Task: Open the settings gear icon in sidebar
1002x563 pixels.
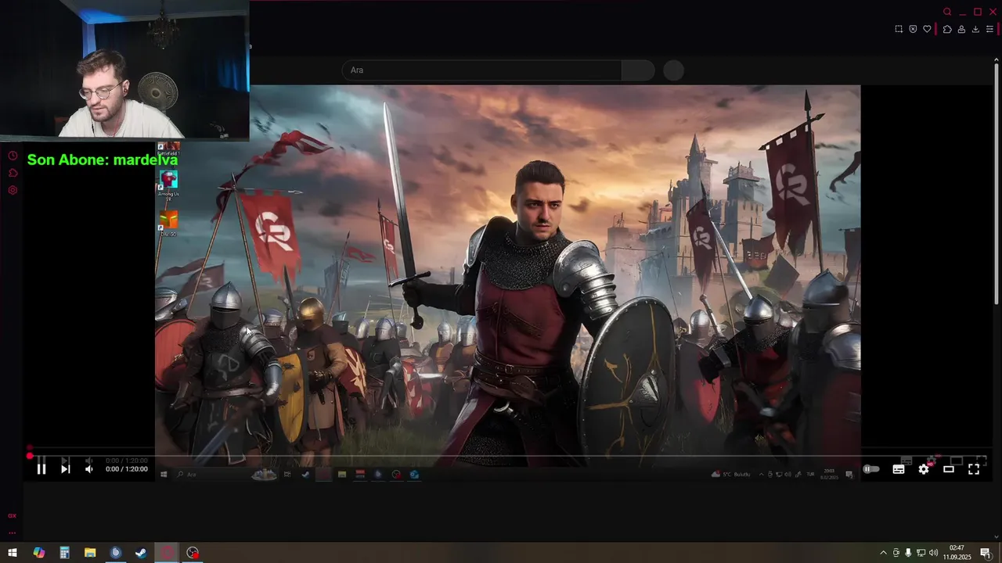Action: 13,190
